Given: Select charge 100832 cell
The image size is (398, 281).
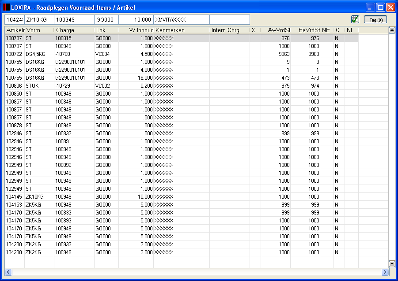Looking at the screenshot, I should (x=74, y=133).
